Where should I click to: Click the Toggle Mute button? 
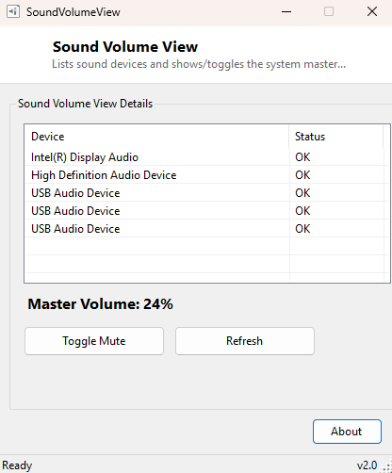[94, 341]
